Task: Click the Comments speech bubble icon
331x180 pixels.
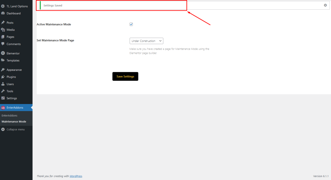Action: [x=3, y=44]
